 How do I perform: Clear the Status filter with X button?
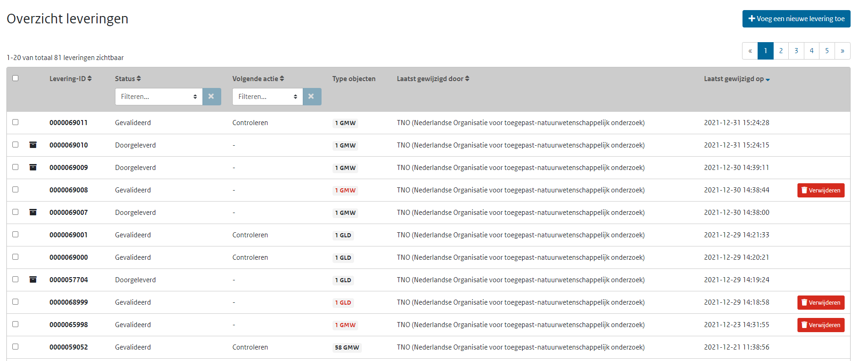[x=211, y=97]
